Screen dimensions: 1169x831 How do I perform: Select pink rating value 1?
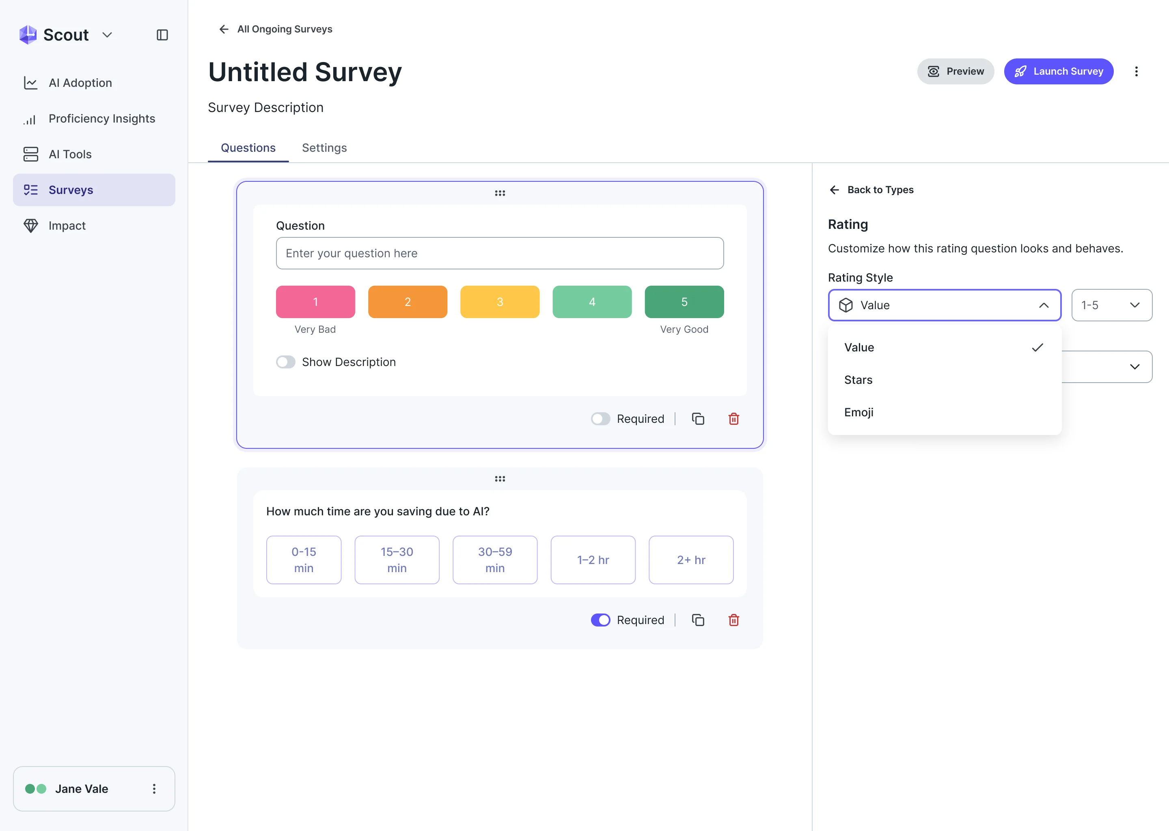(315, 302)
